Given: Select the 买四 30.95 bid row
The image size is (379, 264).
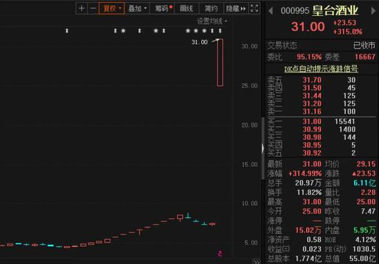Looking at the screenshot, I should pos(320,145).
